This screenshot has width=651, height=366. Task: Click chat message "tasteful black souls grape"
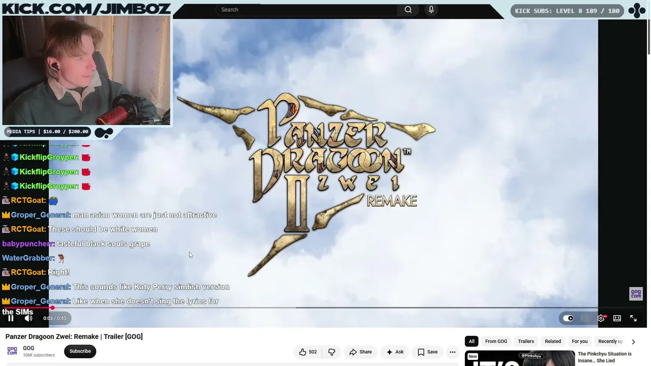[103, 244]
